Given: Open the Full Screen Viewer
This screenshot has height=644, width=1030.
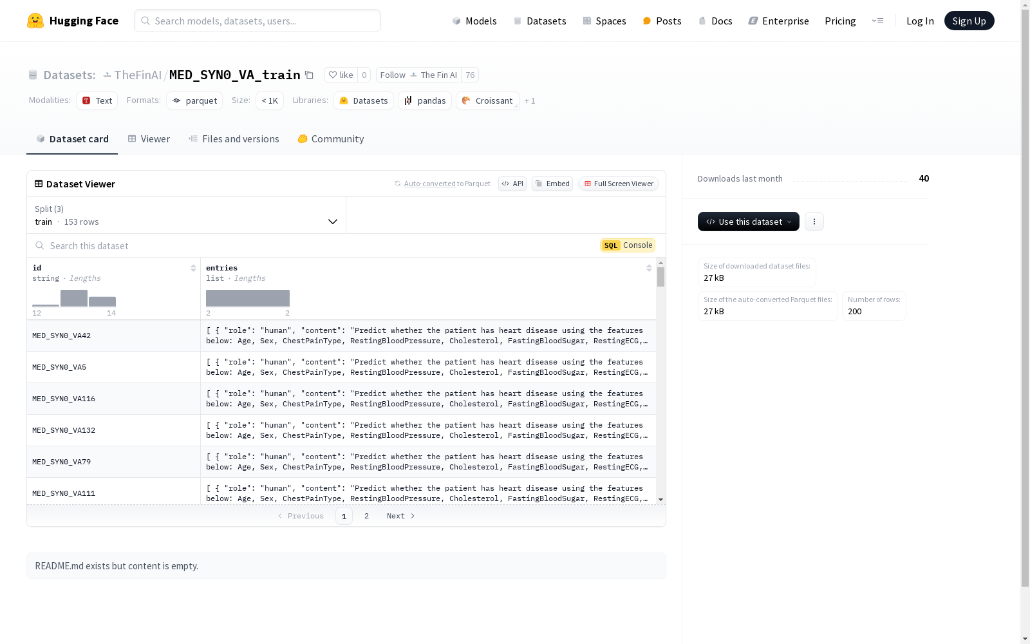Looking at the screenshot, I should click(619, 184).
